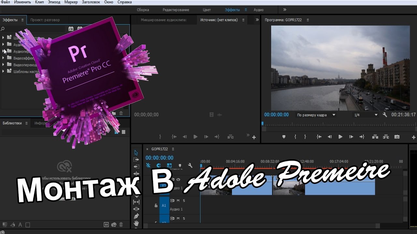The height and width of the screenshot is (234, 417).
Task: Select the Selection arrow tool
Action: [x=136, y=153]
